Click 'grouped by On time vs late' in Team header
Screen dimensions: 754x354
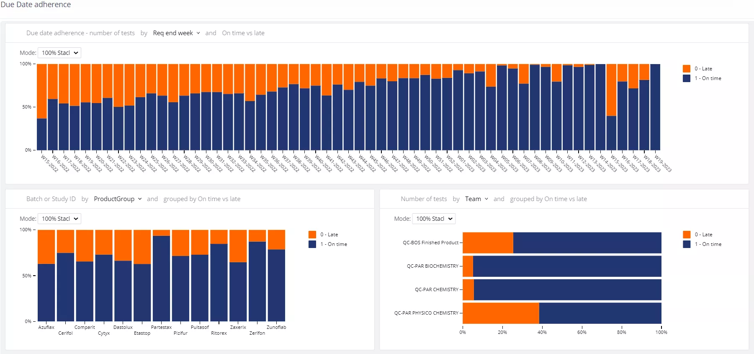tap(548, 199)
